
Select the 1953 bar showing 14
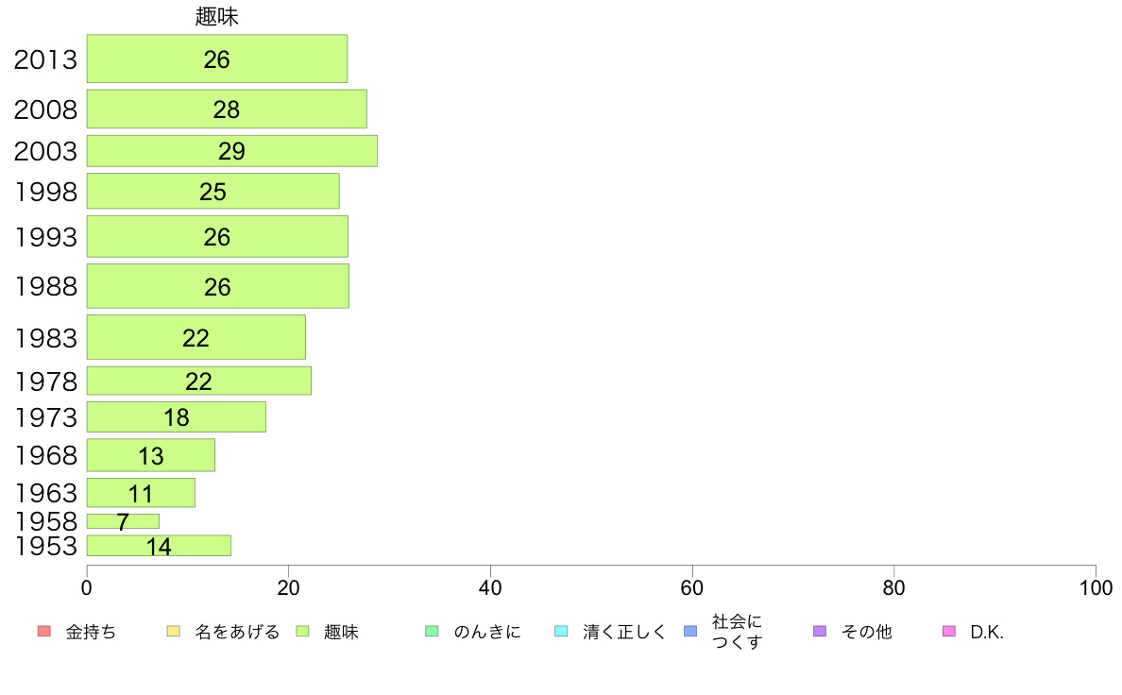click(159, 546)
